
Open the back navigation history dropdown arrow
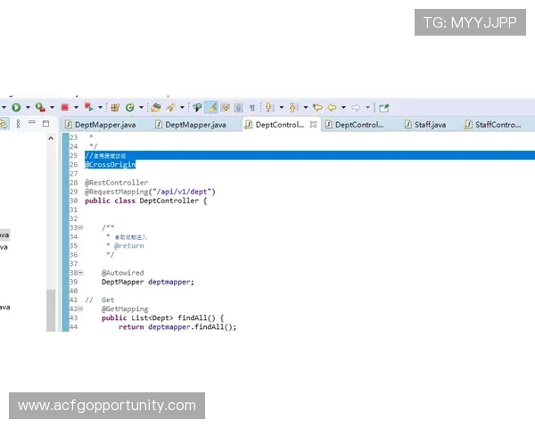342,107
